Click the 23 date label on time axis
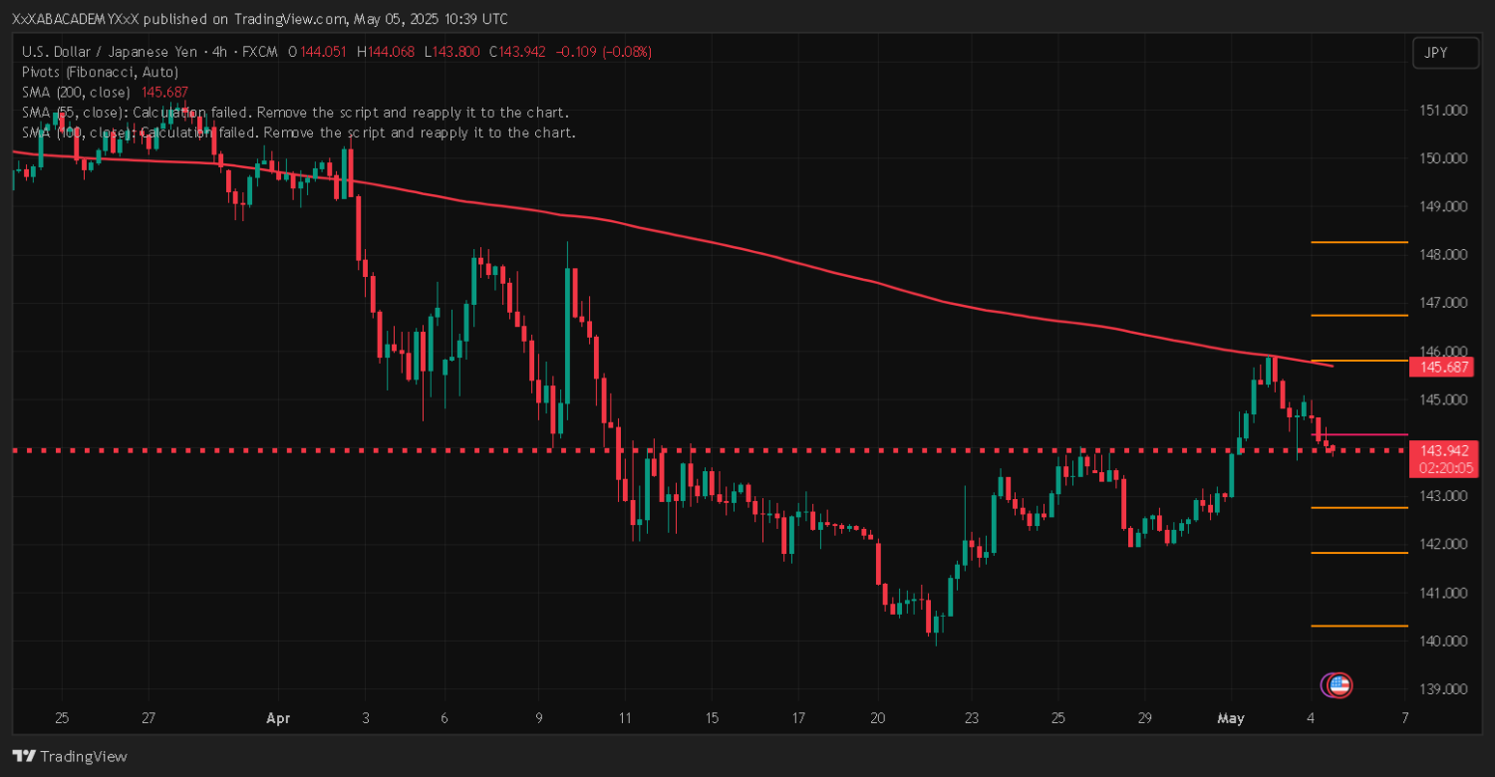 (972, 718)
